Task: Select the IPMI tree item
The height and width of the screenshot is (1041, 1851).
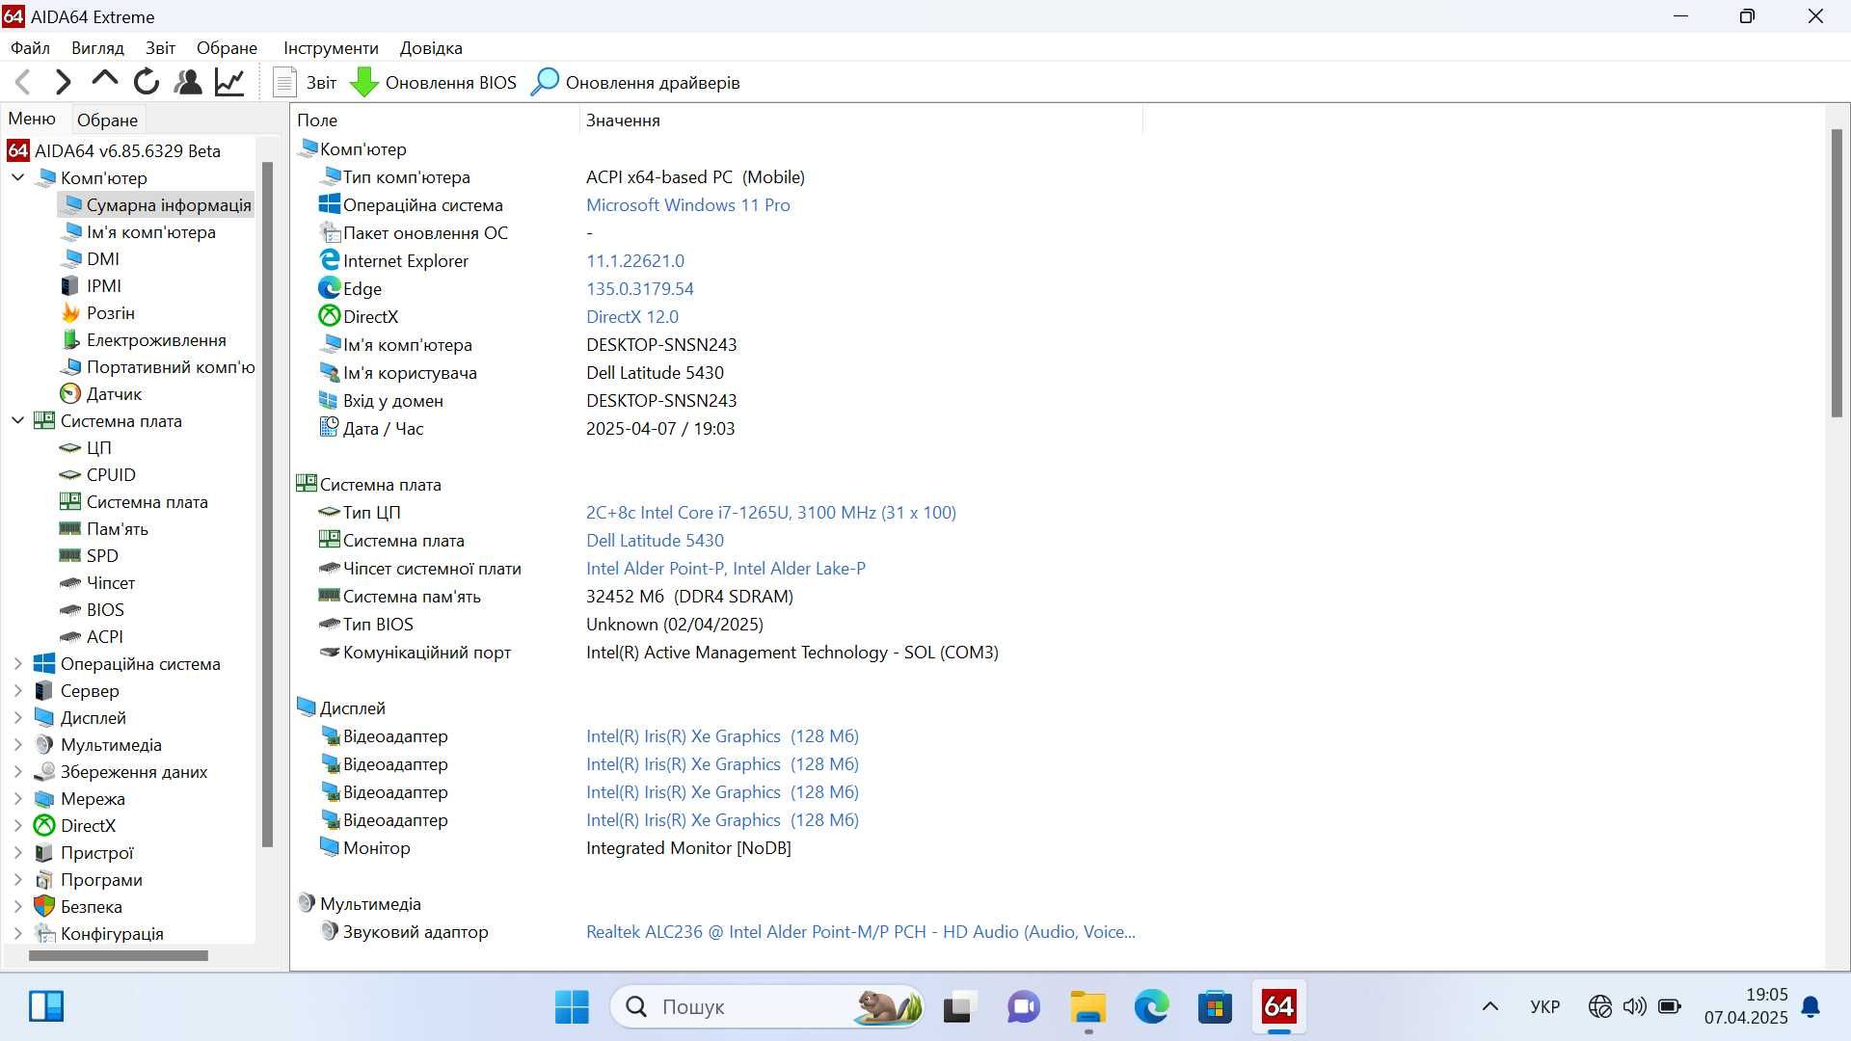Action: pos(92,285)
